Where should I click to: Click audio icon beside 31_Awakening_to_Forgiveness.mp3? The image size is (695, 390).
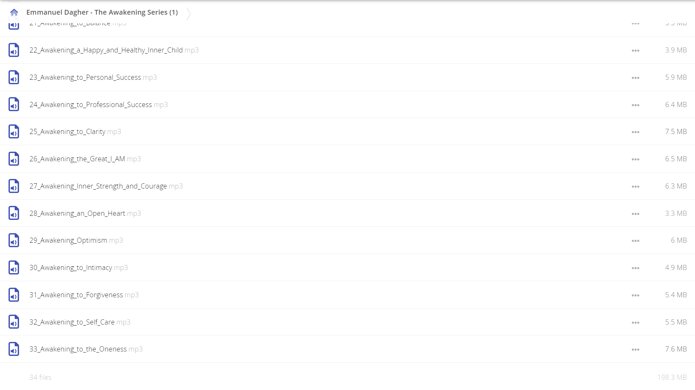14,295
